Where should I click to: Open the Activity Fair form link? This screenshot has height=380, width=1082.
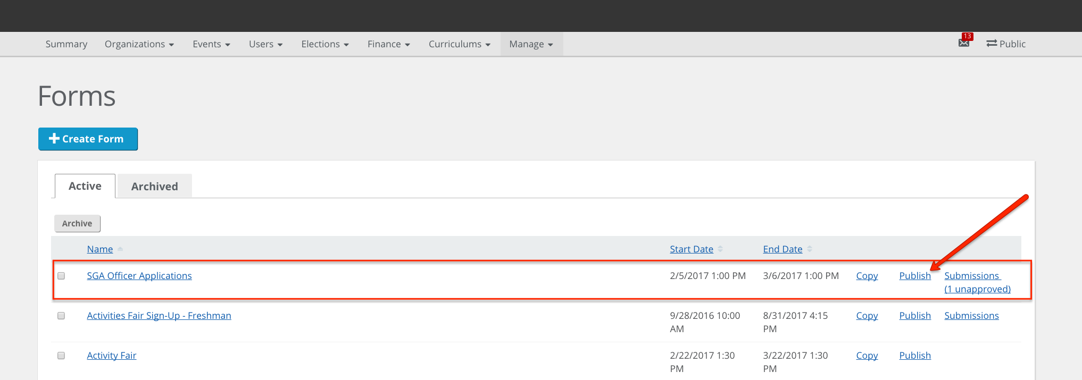(112, 356)
